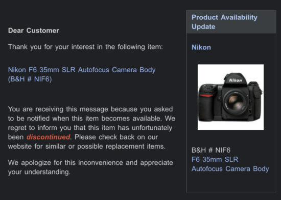
Task: Click the 'regret to inform you' line
Action: point(90,128)
